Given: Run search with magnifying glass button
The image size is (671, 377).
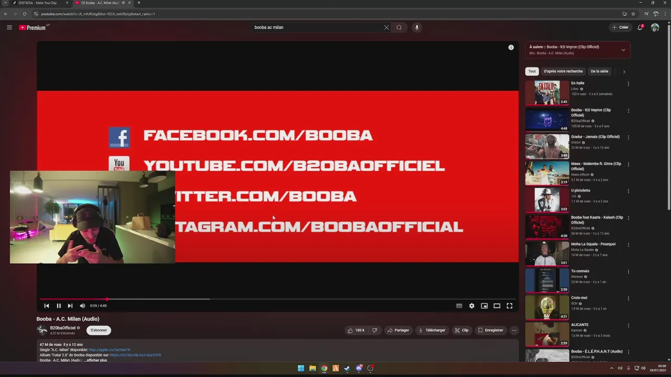Looking at the screenshot, I should click(x=399, y=27).
